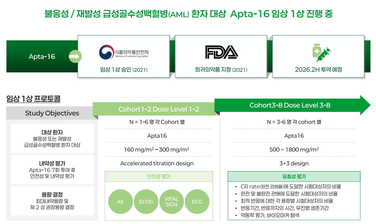The width and height of the screenshot is (376, 224).
Task: Click the 최대내약용량 및 text line
Action: click(x=52, y=201)
